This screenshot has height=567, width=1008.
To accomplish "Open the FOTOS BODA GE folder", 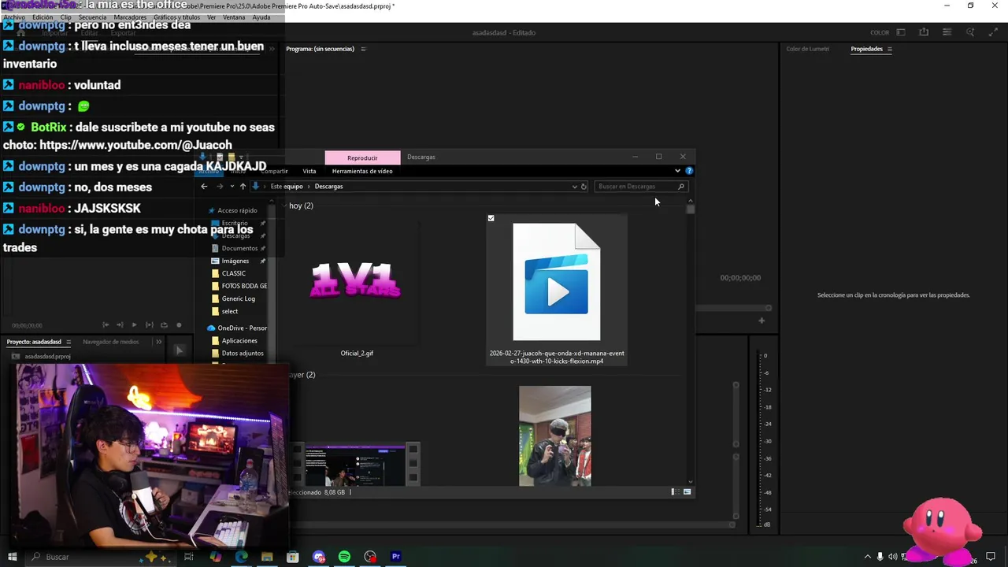I will point(243,286).
